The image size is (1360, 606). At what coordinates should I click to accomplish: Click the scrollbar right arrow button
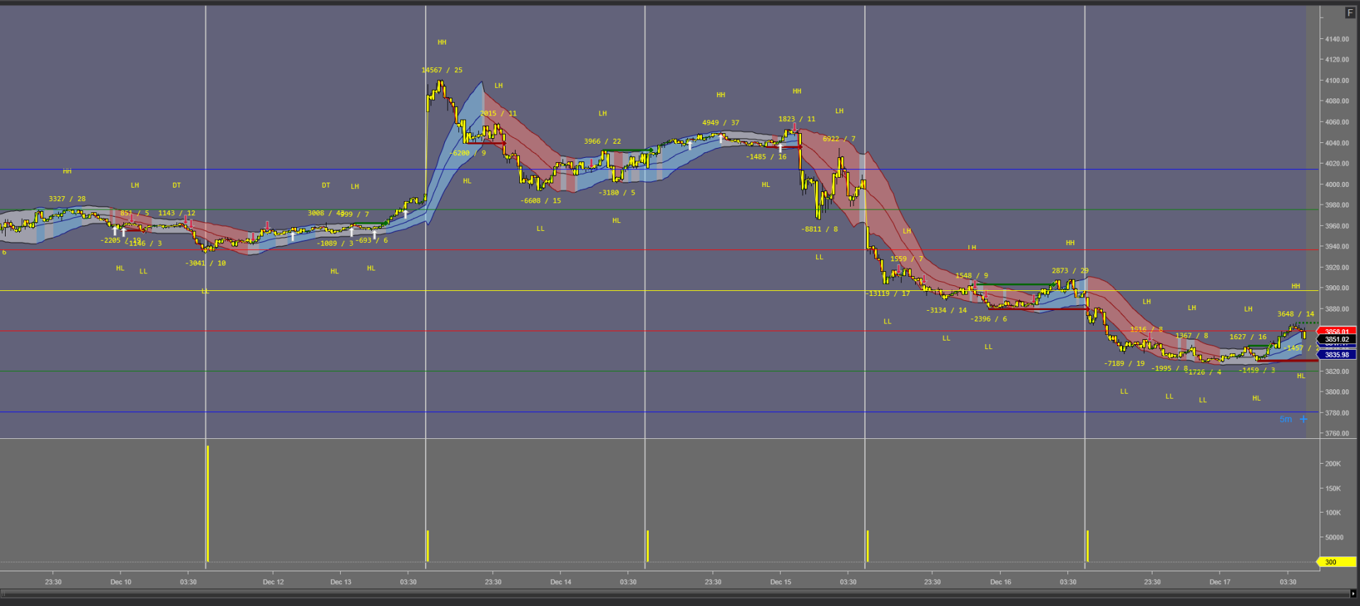click(x=1354, y=594)
